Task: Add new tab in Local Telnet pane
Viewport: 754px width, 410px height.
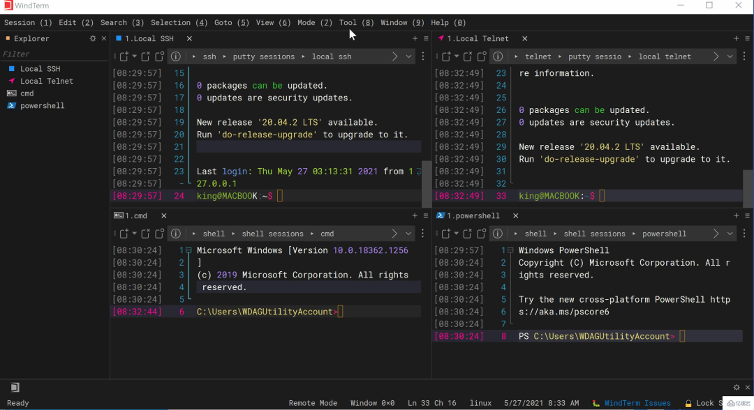Action: tap(737, 39)
